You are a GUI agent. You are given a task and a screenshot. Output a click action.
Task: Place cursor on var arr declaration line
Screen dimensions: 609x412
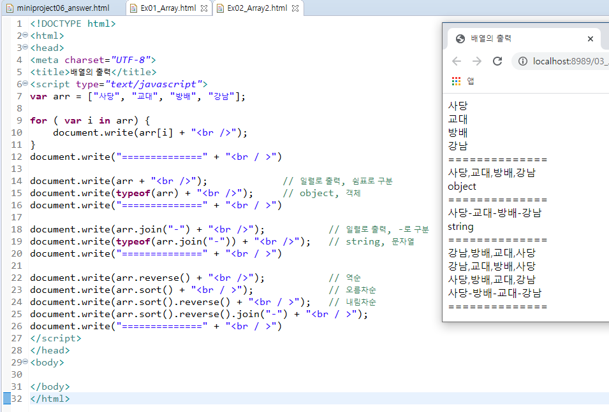point(138,96)
